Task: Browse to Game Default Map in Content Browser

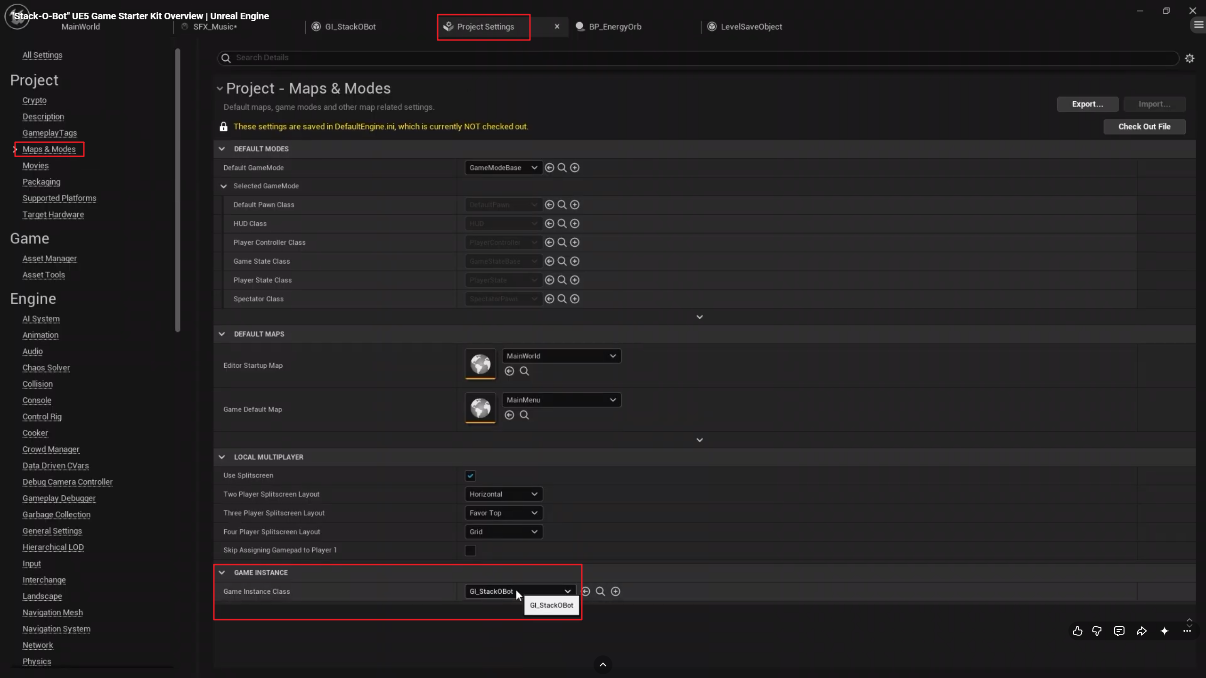Action: 524,415
